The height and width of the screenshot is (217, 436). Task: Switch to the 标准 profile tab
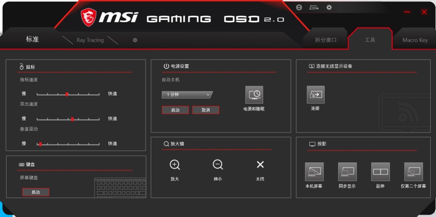(x=32, y=39)
